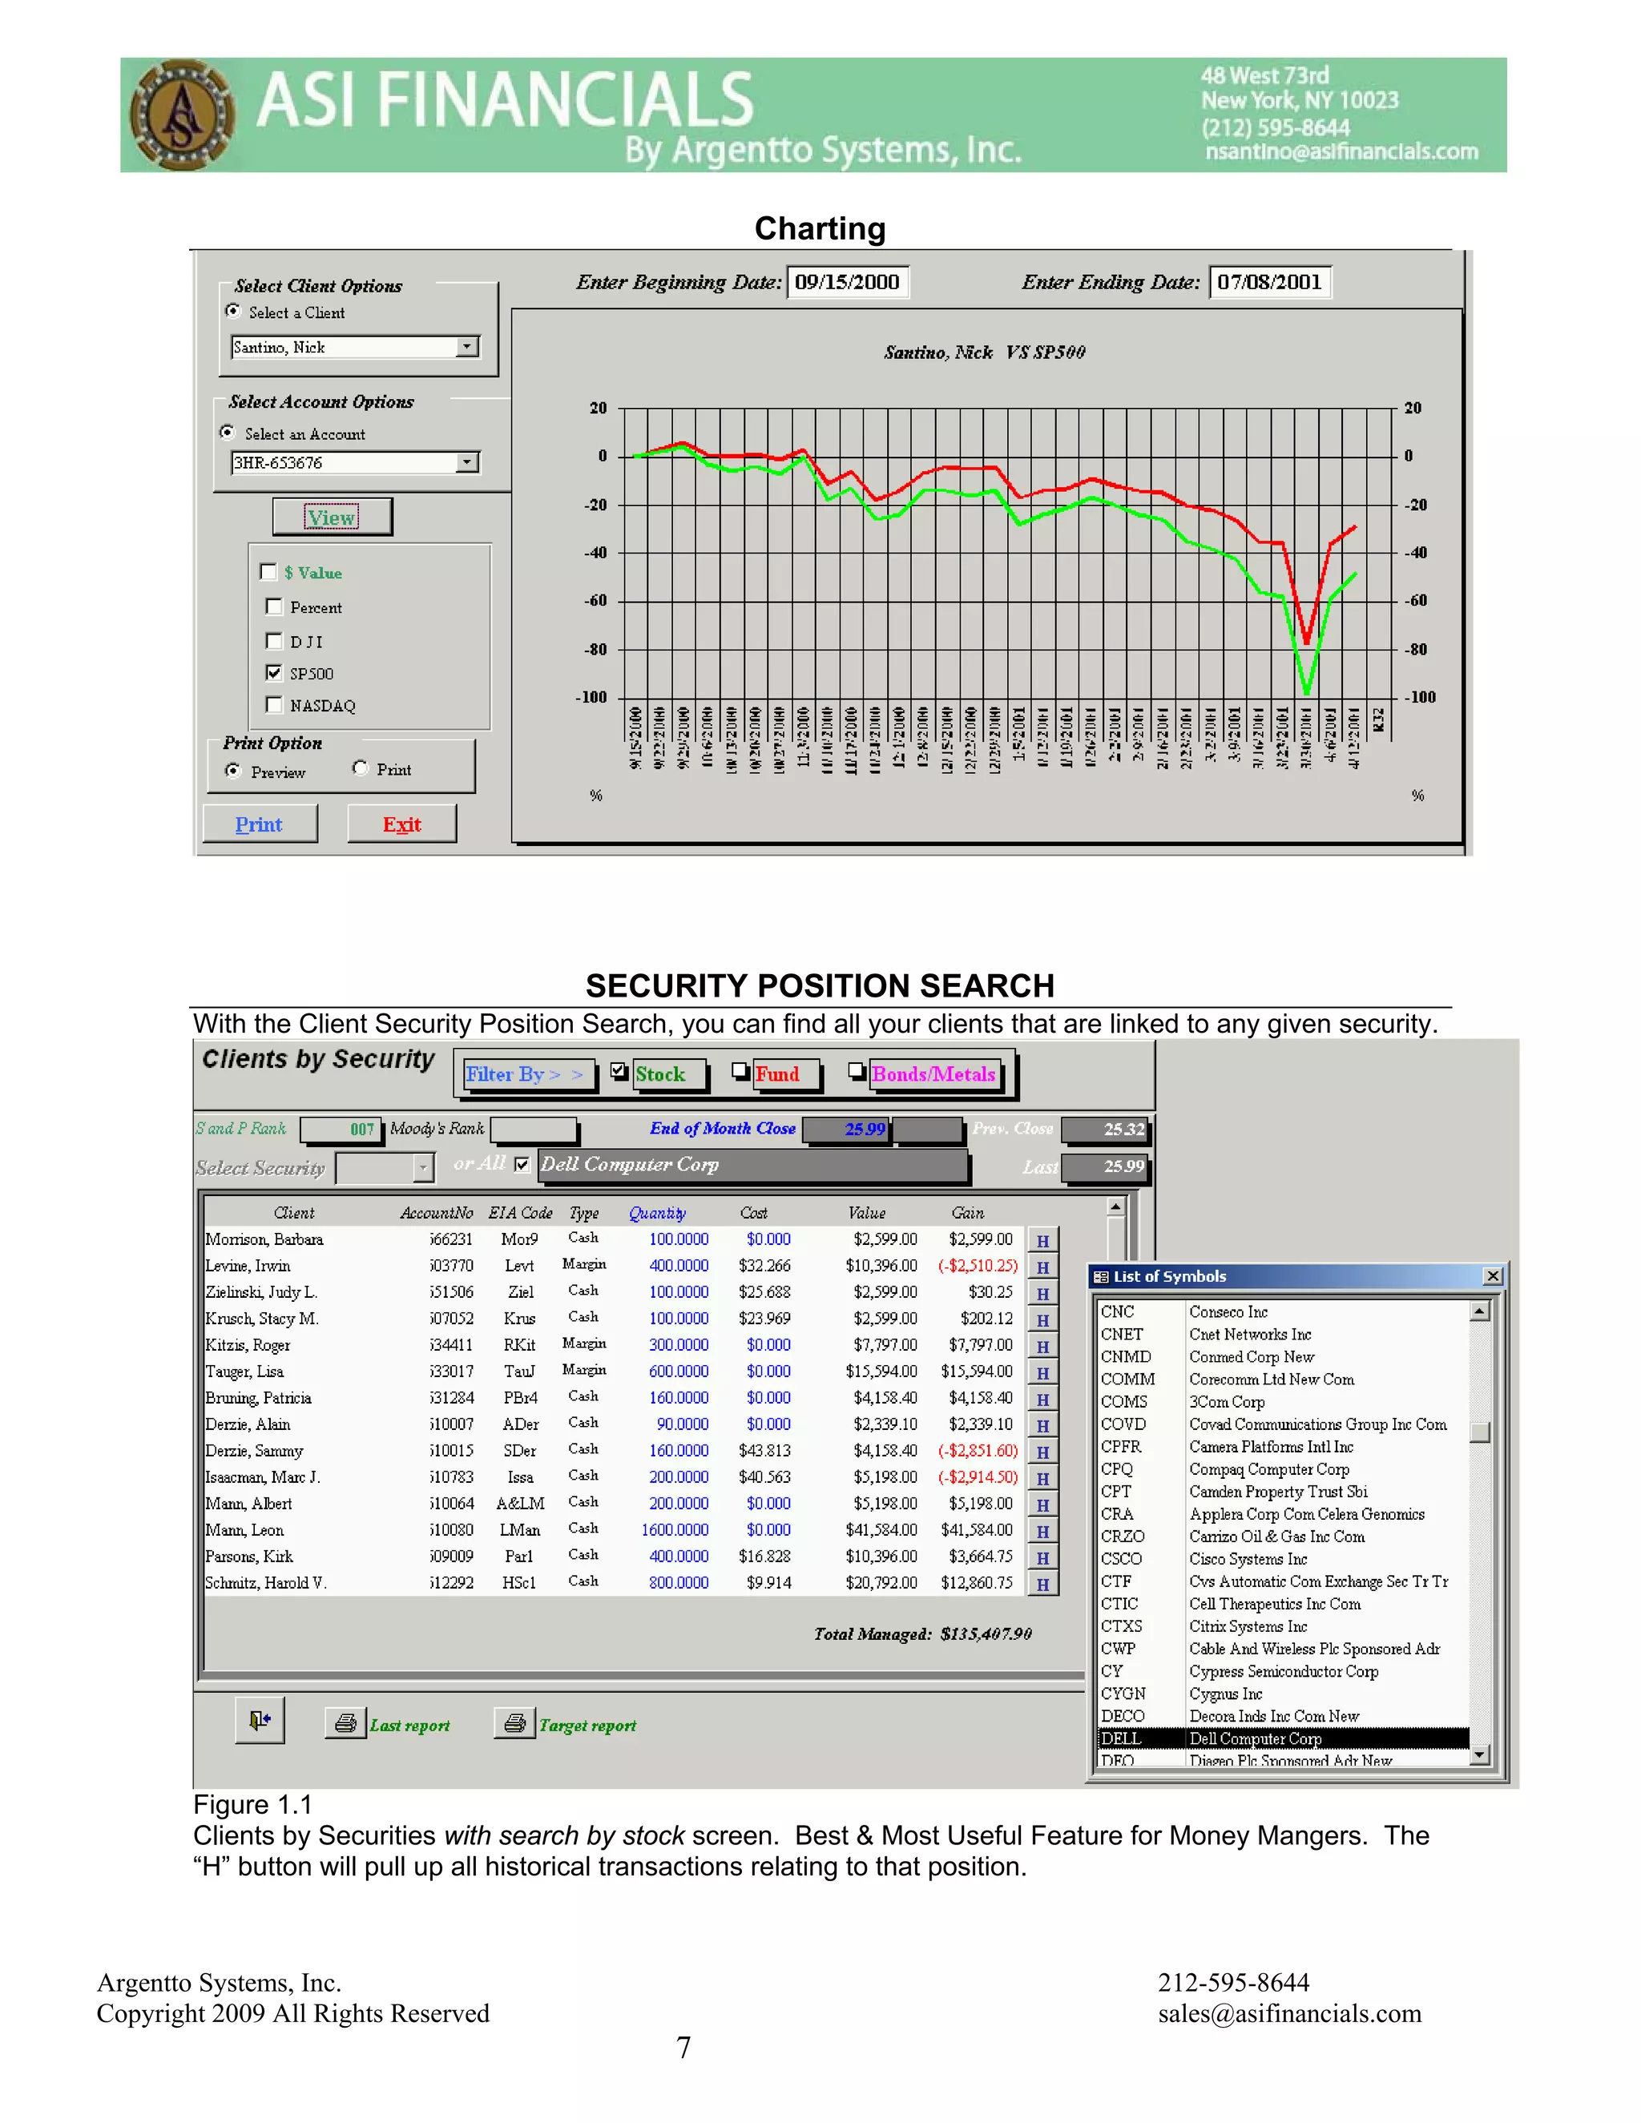Select the CPQ Compaq Computer Corp row
Viewport: 1641px width, 2123px height.
tap(1284, 1468)
